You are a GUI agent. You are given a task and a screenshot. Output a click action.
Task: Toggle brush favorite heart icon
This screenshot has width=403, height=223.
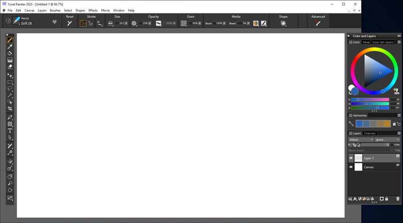54,22
